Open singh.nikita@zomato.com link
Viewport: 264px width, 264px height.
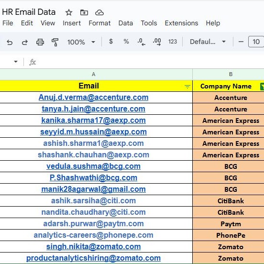pos(93,247)
